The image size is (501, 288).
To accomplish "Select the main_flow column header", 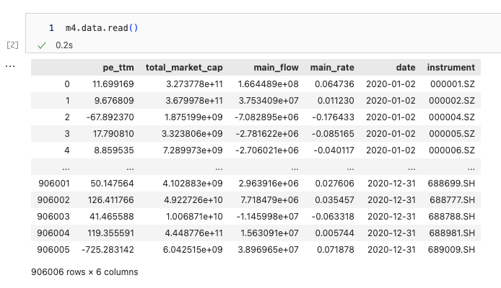I will pos(276,68).
